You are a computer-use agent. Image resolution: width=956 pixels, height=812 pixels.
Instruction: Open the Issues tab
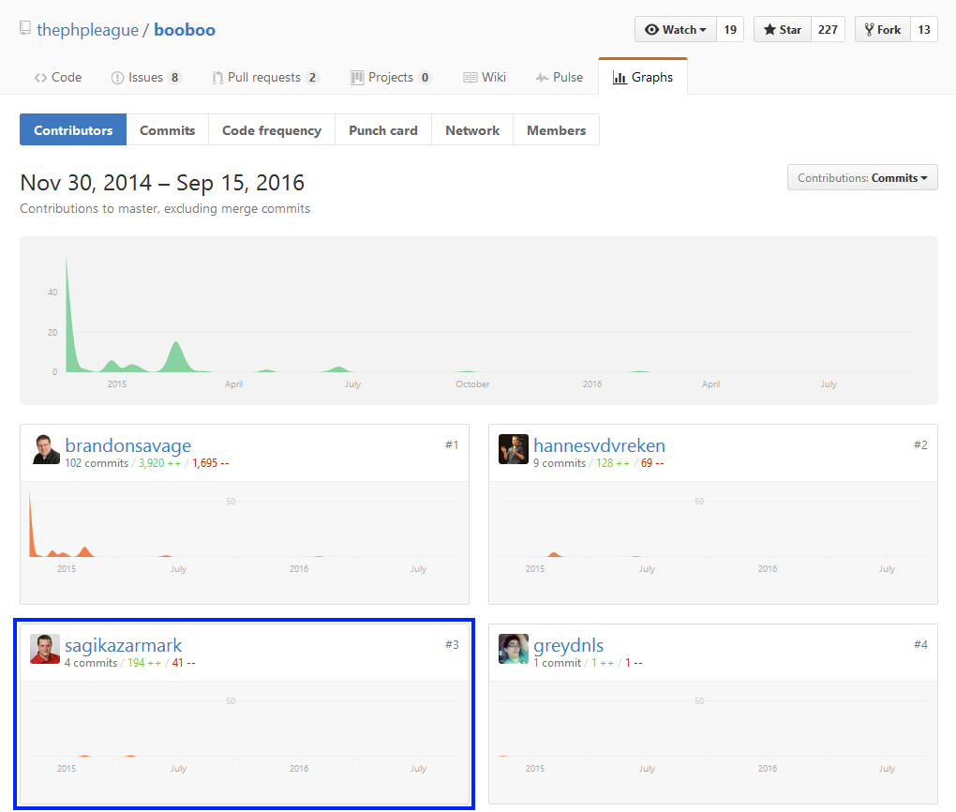(x=145, y=78)
